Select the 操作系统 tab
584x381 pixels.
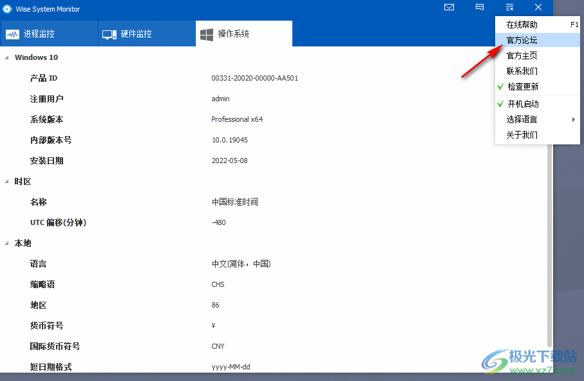pyautogui.click(x=244, y=34)
